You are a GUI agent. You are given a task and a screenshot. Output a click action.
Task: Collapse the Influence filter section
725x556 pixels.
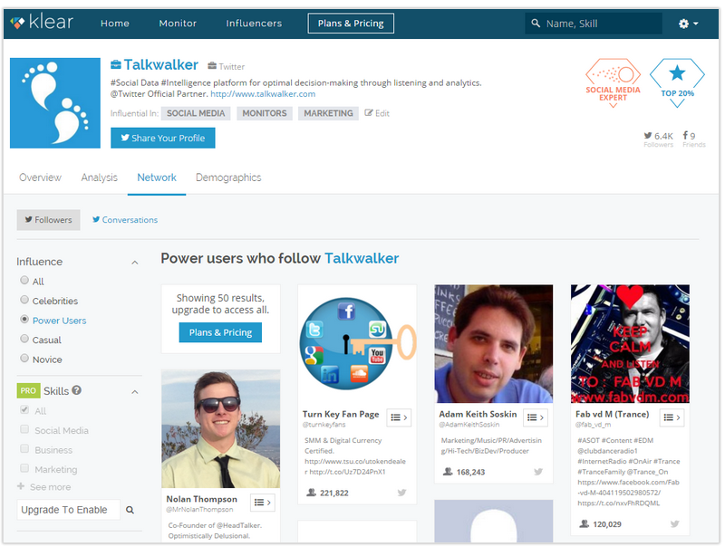coord(134,263)
